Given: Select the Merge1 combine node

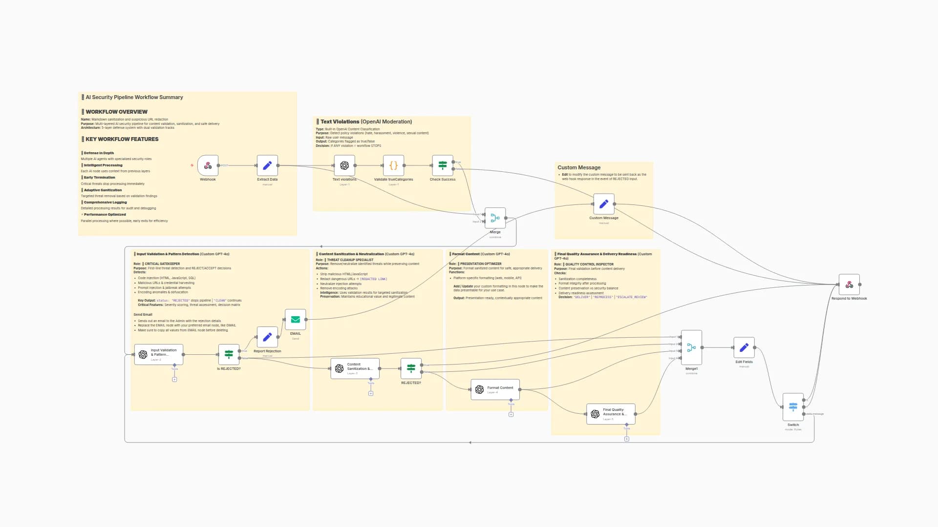Looking at the screenshot, I should (x=691, y=347).
